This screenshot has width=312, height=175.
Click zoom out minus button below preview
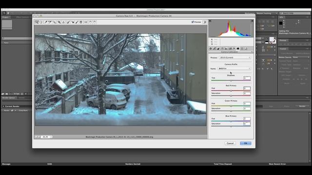click(36, 137)
